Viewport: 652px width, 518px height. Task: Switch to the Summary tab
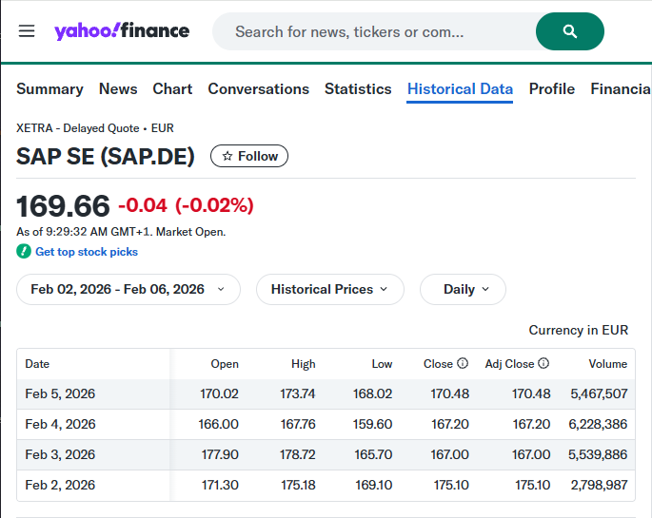click(x=49, y=88)
